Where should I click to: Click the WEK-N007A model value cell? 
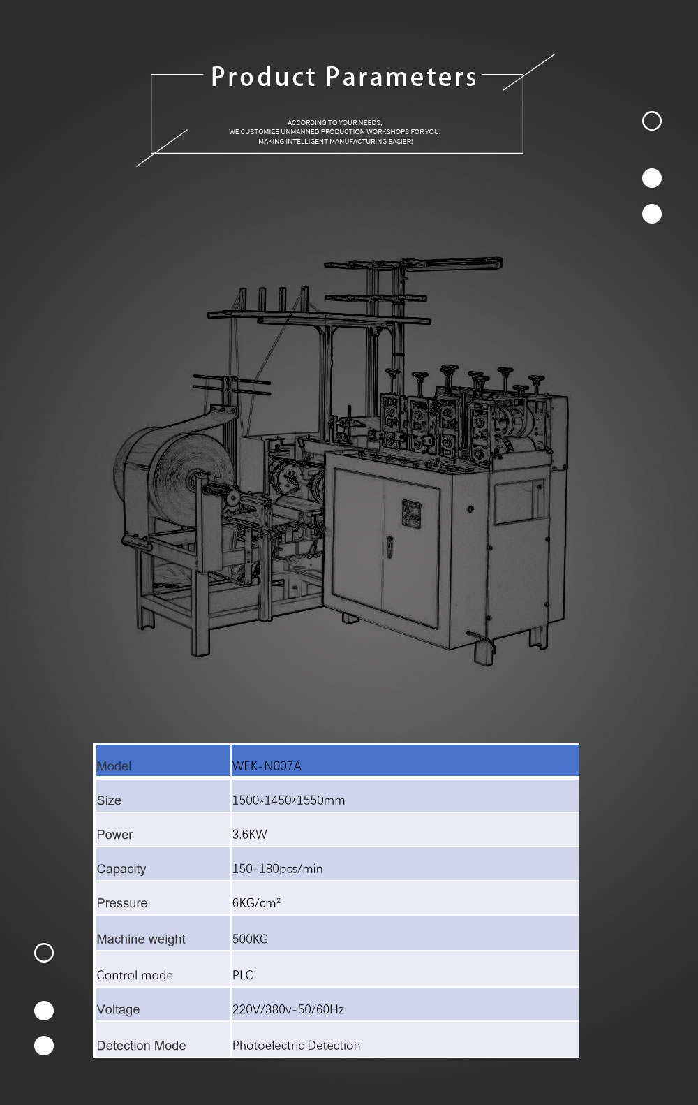tap(267, 766)
